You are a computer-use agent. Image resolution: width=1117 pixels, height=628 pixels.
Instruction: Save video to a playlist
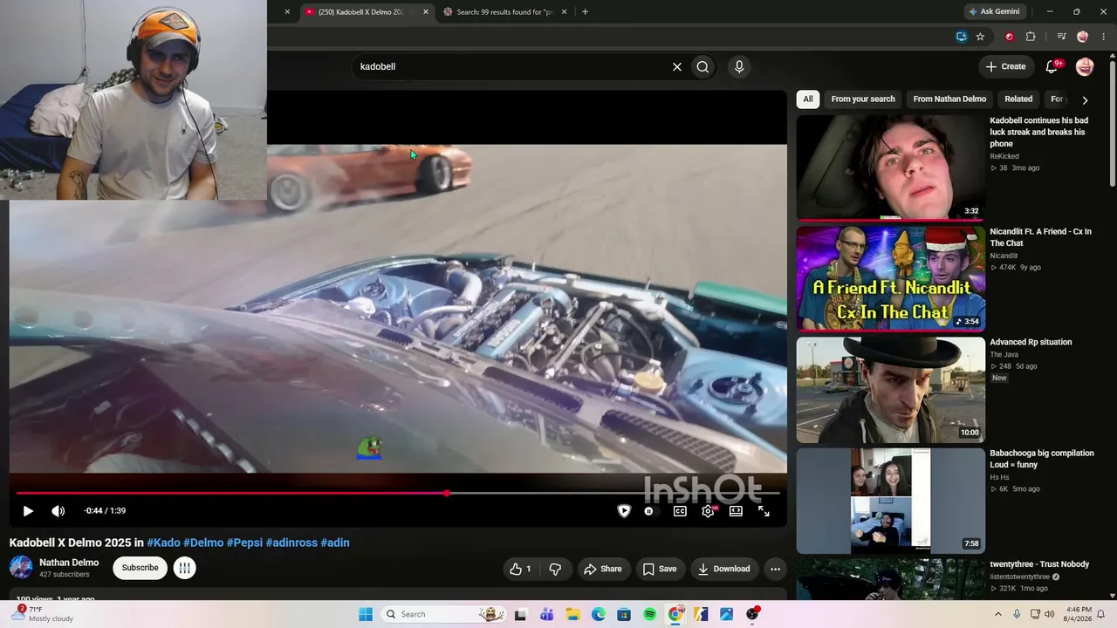click(x=660, y=569)
